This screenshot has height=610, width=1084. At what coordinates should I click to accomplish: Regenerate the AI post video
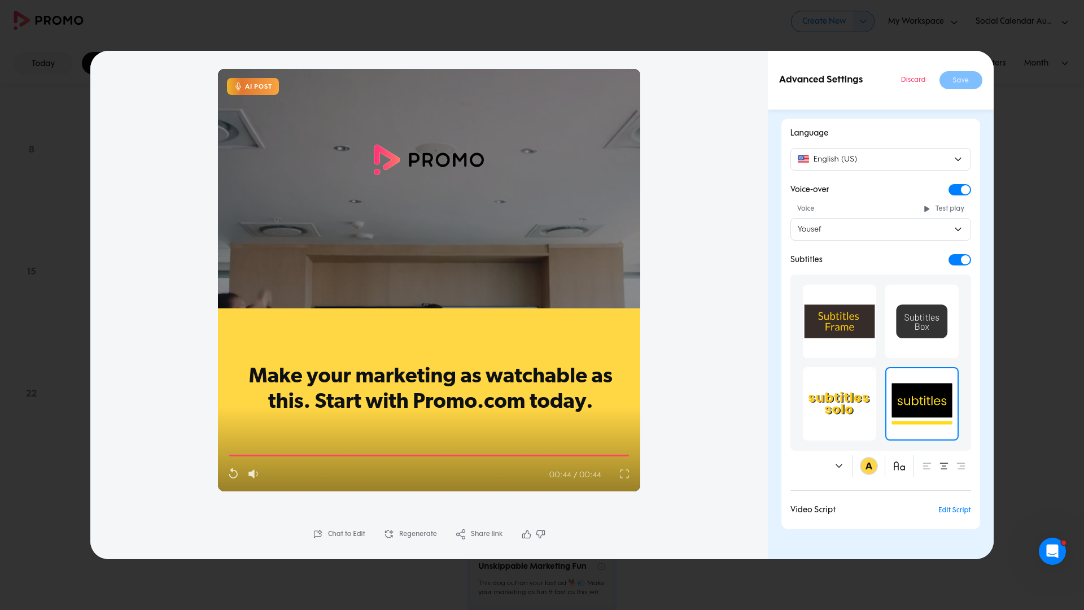tap(410, 534)
